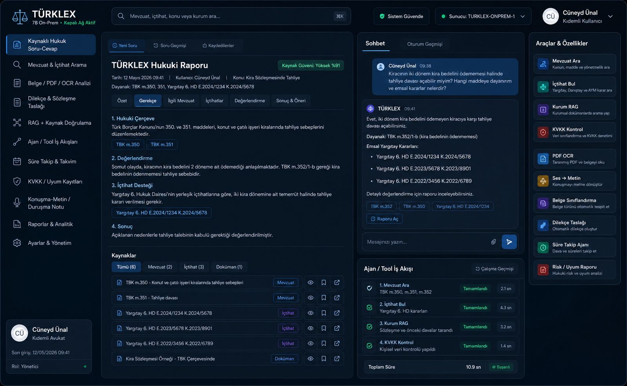Preview Yargıtay 6. HD E.2022/3456 source
627x386 pixels.
point(310,343)
